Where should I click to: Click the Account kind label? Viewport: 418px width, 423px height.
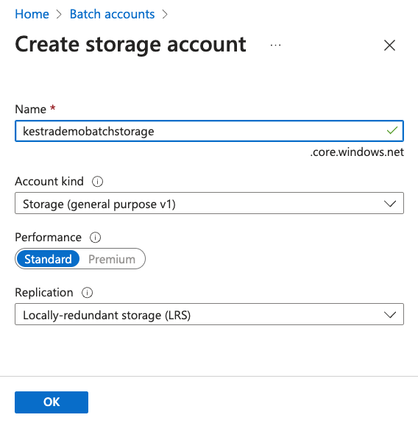[49, 182]
